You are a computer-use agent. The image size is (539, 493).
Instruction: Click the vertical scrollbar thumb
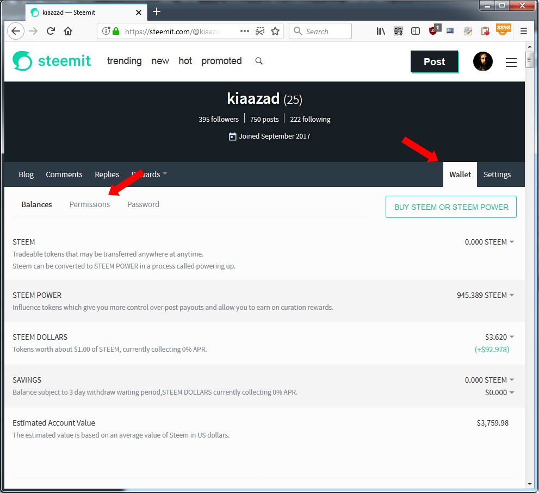(x=529, y=60)
